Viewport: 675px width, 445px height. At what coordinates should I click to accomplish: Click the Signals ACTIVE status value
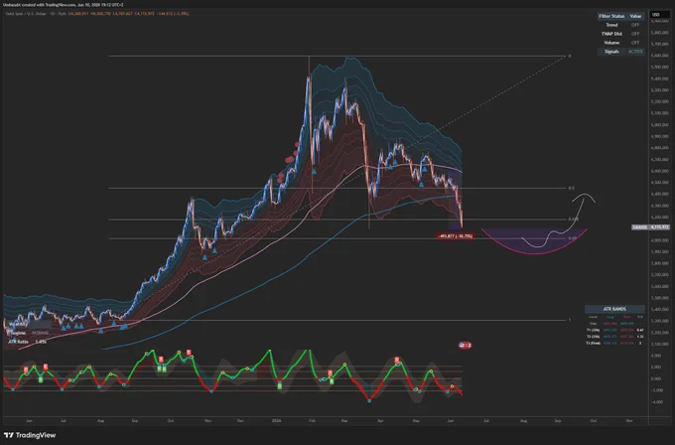[635, 52]
